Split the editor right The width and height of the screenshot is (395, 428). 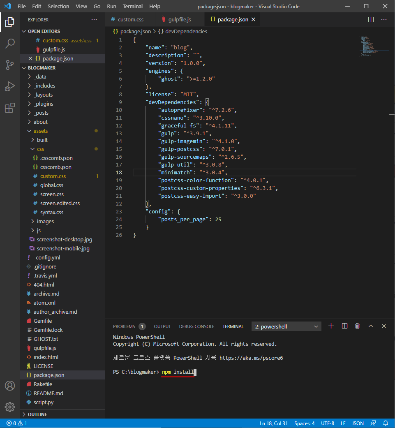point(371,19)
